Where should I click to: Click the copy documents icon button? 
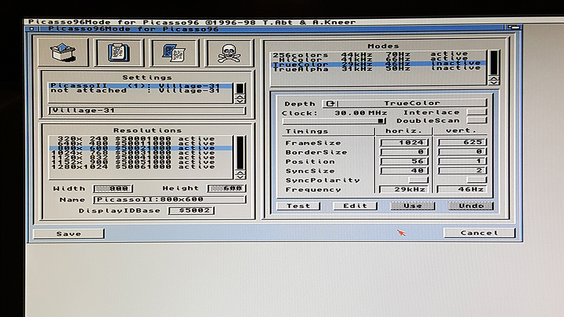[x=175, y=52]
